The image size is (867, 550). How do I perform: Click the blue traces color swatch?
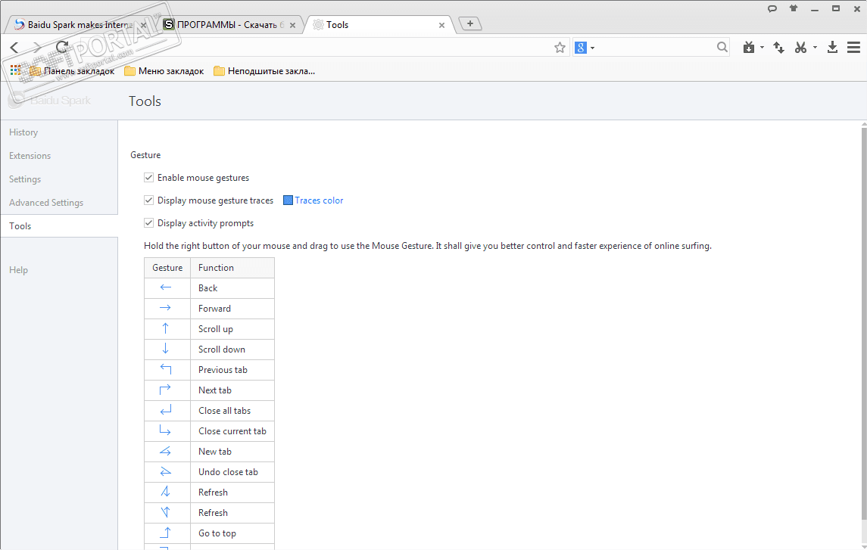(288, 200)
